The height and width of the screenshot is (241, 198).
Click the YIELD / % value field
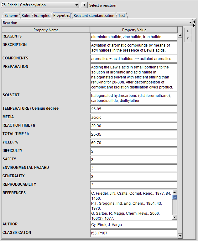point(133,143)
